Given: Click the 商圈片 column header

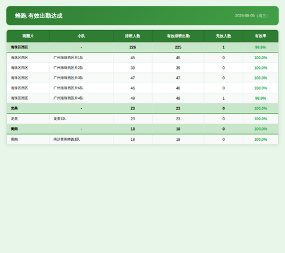Looking at the screenshot, I should [28, 36].
